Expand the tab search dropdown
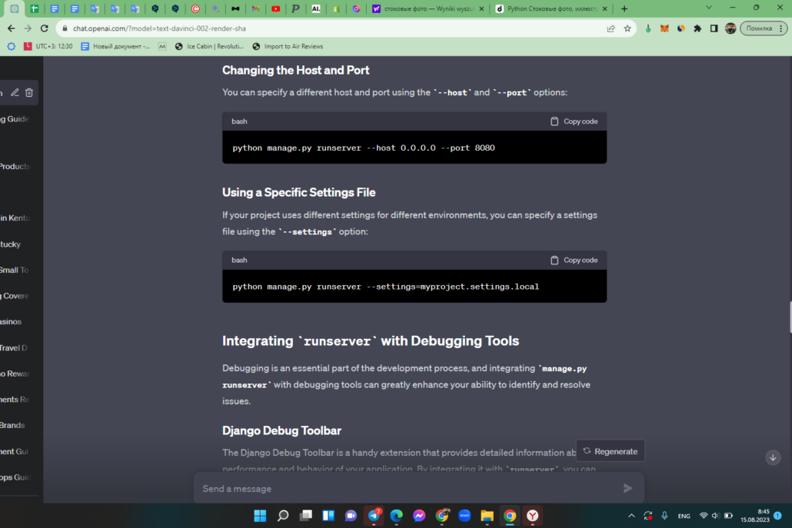The image size is (792, 528). 709,8
